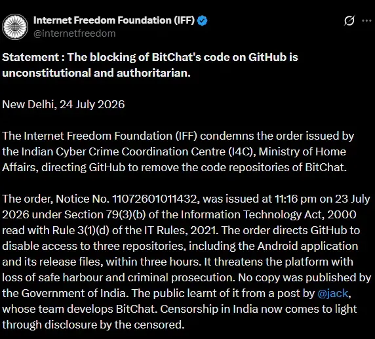Viewport: 375px width, 339px height.
Task: Click the blue verified badge
Action: pyautogui.click(x=202, y=20)
